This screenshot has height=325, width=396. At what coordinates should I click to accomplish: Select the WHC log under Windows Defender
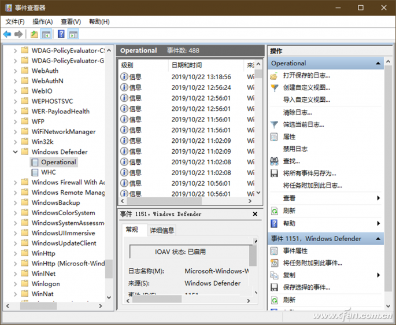(49, 172)
